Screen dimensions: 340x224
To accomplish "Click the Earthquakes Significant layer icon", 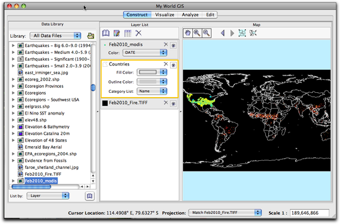I will pyautogui.click(x=20, y=59).
